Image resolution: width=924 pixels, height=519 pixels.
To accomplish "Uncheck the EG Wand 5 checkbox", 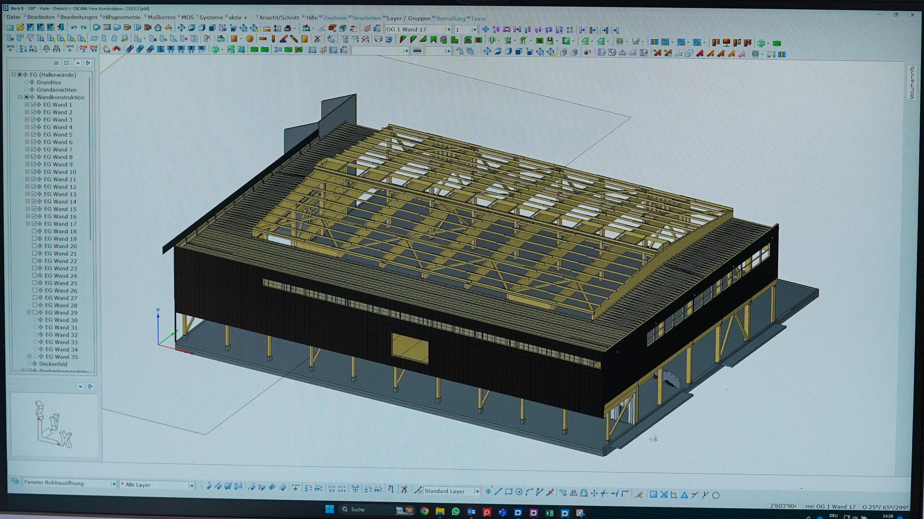I will point(33,134).
